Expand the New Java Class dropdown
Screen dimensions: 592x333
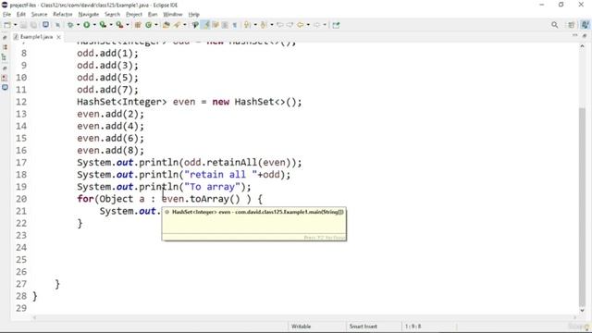pyautogui.click(x=156, y=25)
